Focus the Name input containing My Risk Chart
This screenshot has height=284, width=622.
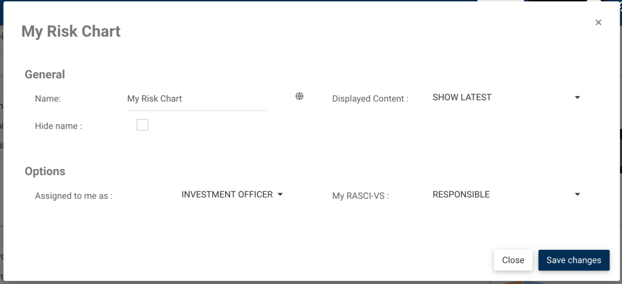tap(197, 99)
